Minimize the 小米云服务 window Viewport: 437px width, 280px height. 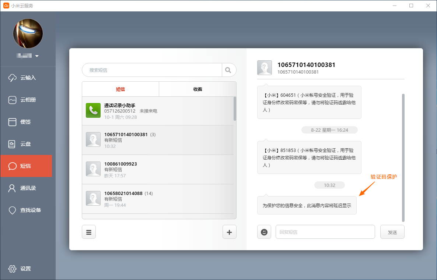395,6
